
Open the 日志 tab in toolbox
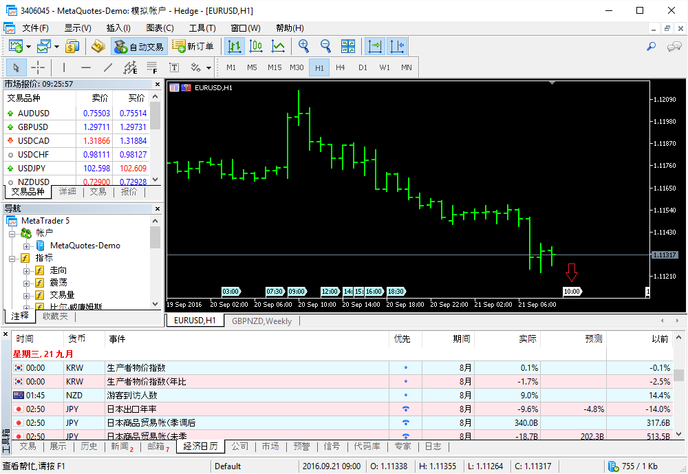433,446
